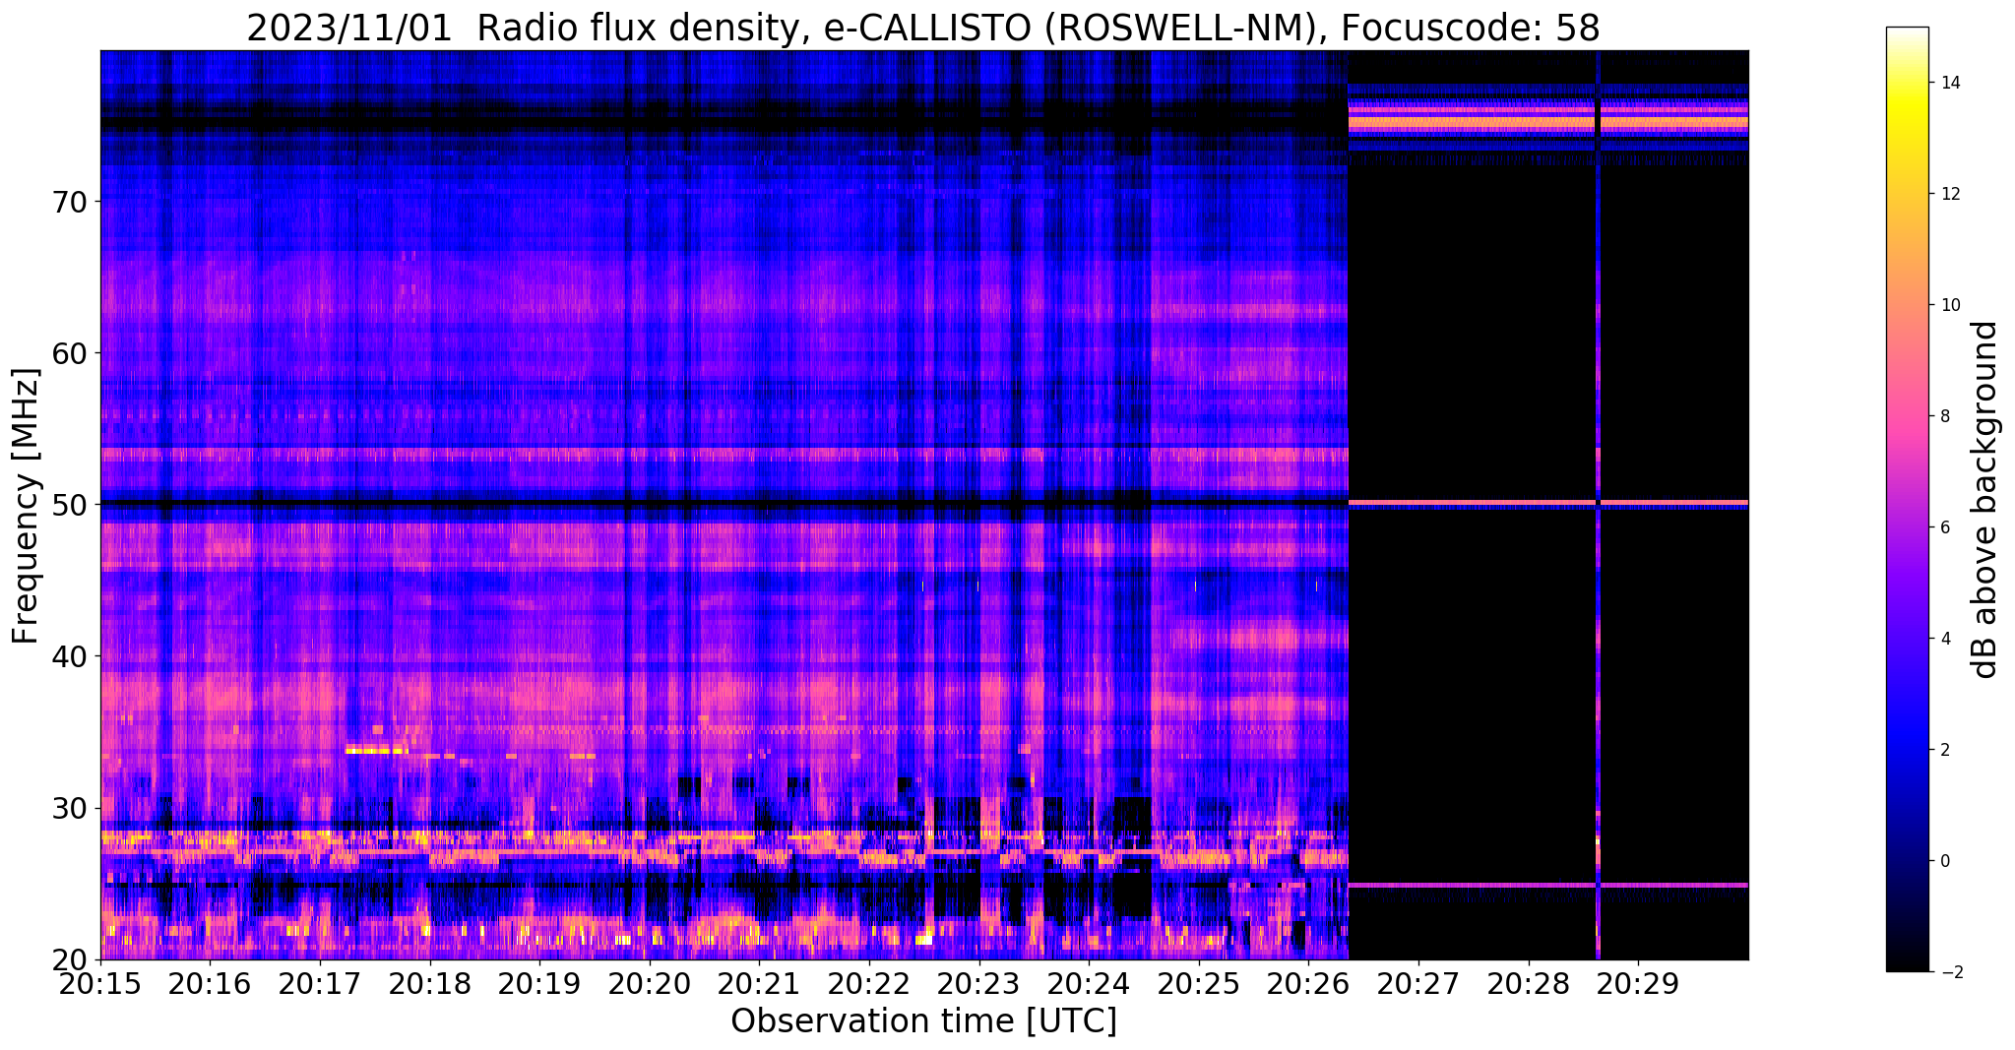This screenshot has width=2015, height=1050.
Task: Click the 'Observation time [UTC]' axis label
Action: pyautogui.click(x=923, y=1021)
